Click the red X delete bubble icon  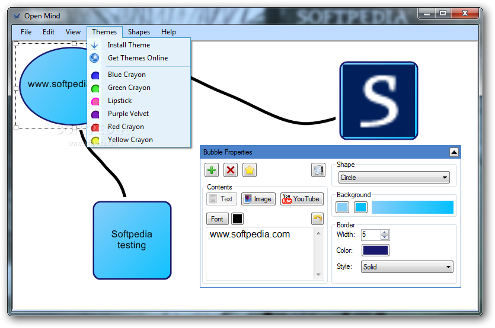[x=231, y=171]
